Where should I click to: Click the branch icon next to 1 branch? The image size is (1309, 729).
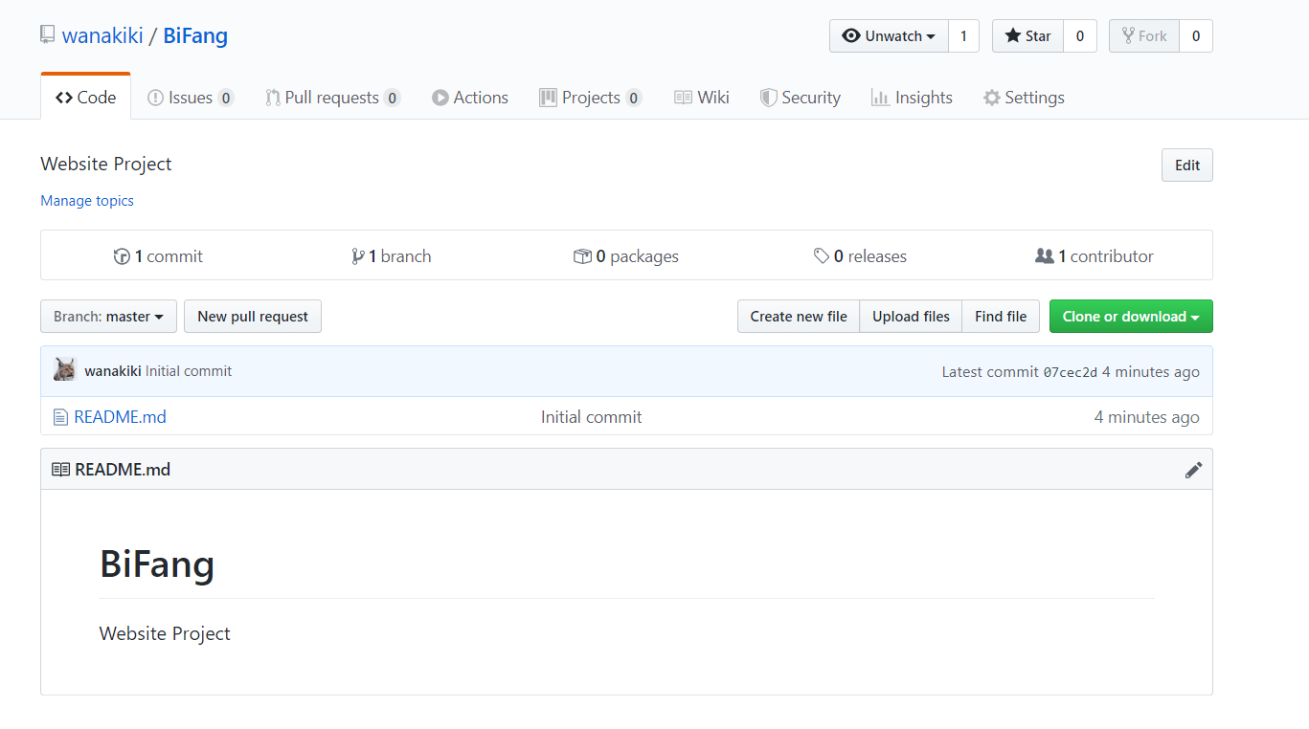click(x=357, y=256)
